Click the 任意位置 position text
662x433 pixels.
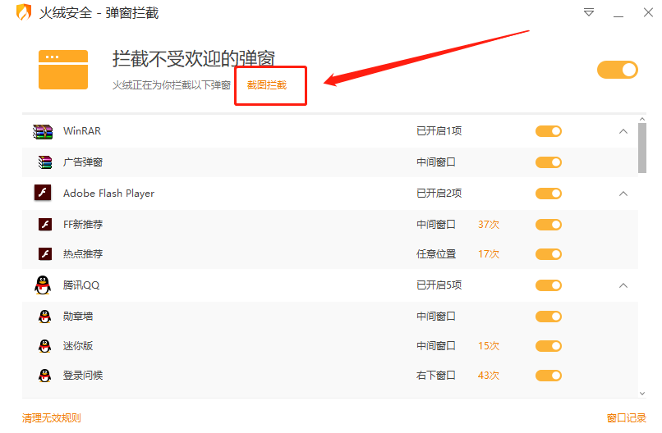coord(436,253)
